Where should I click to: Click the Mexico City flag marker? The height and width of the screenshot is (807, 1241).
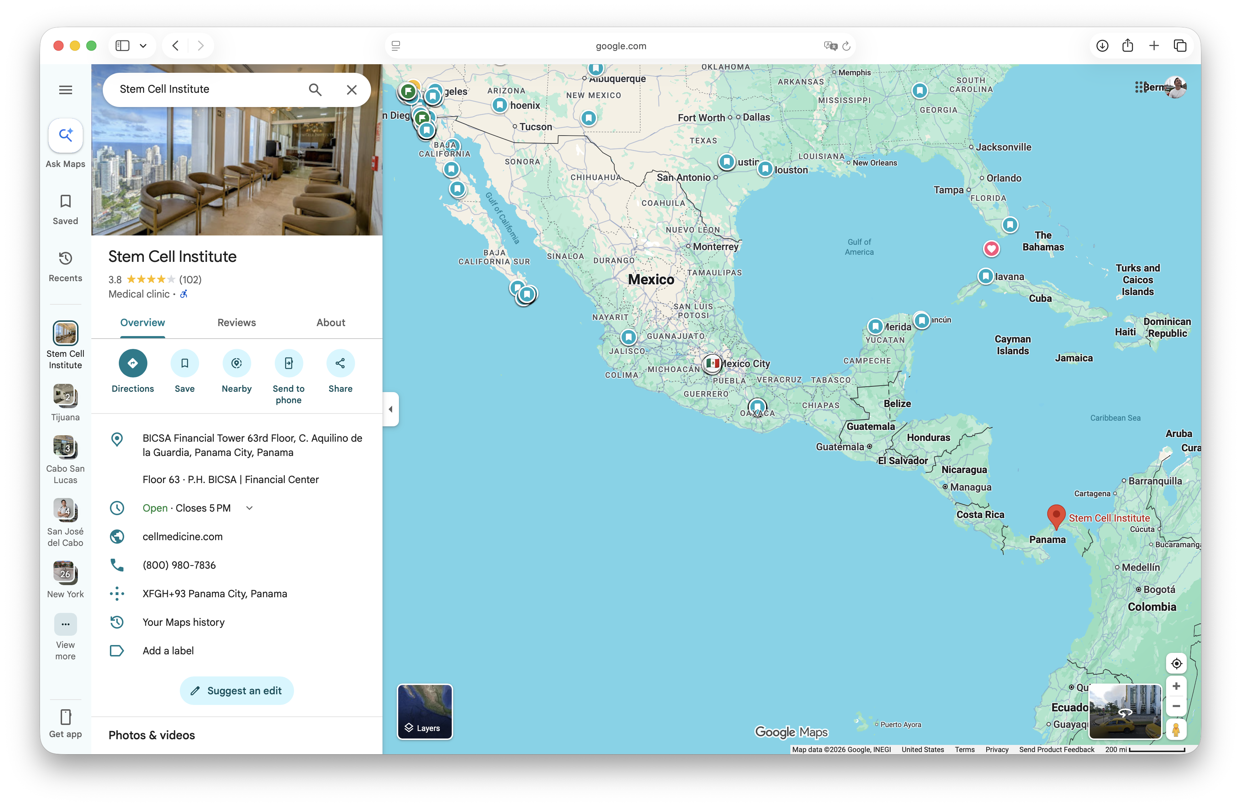712,363
